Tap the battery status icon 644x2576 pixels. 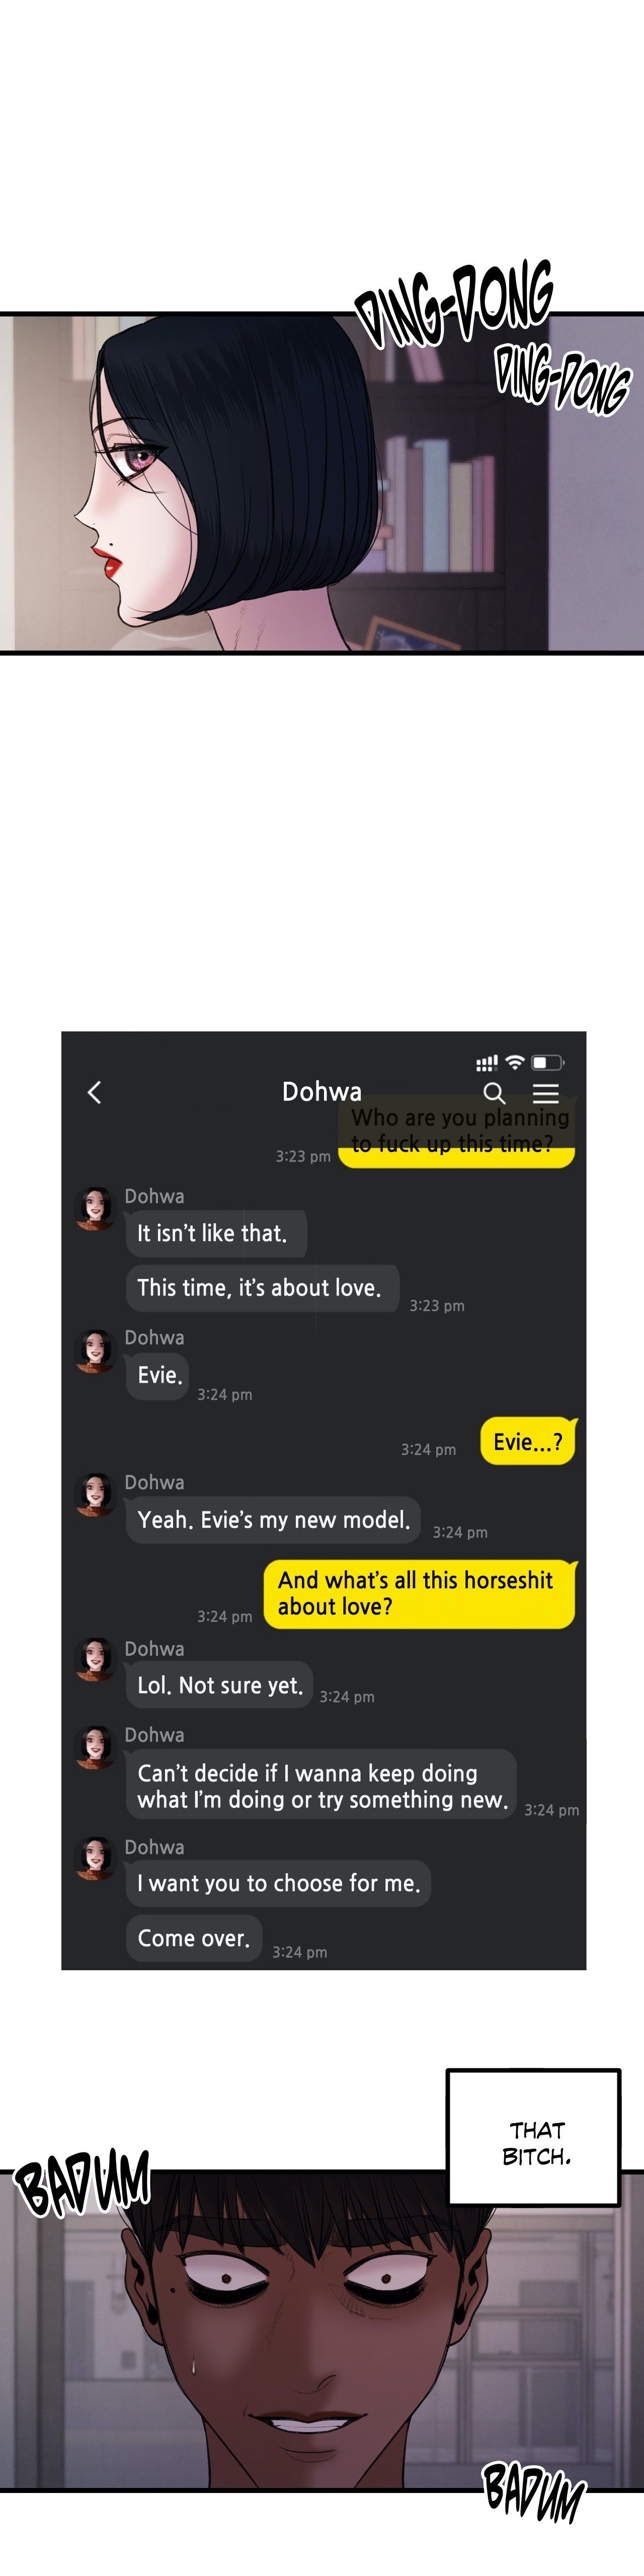coord(548,1062)
